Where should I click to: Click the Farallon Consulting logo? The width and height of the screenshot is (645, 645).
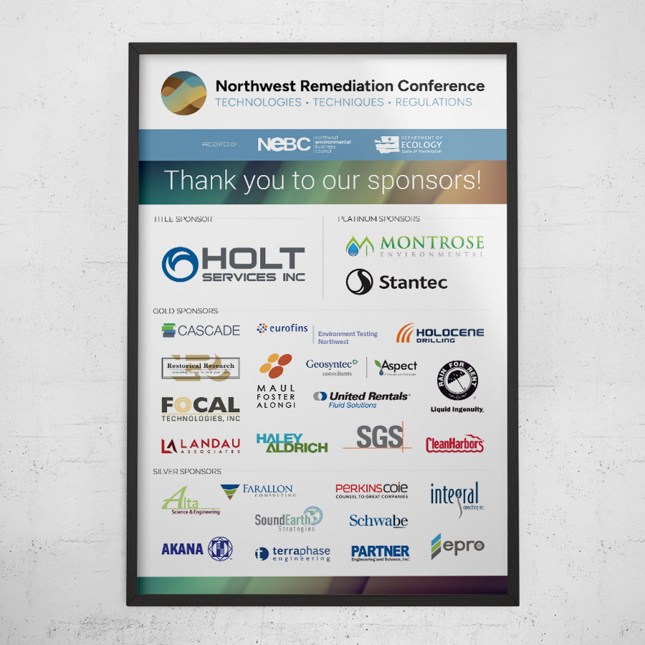[x=259, y=491]
